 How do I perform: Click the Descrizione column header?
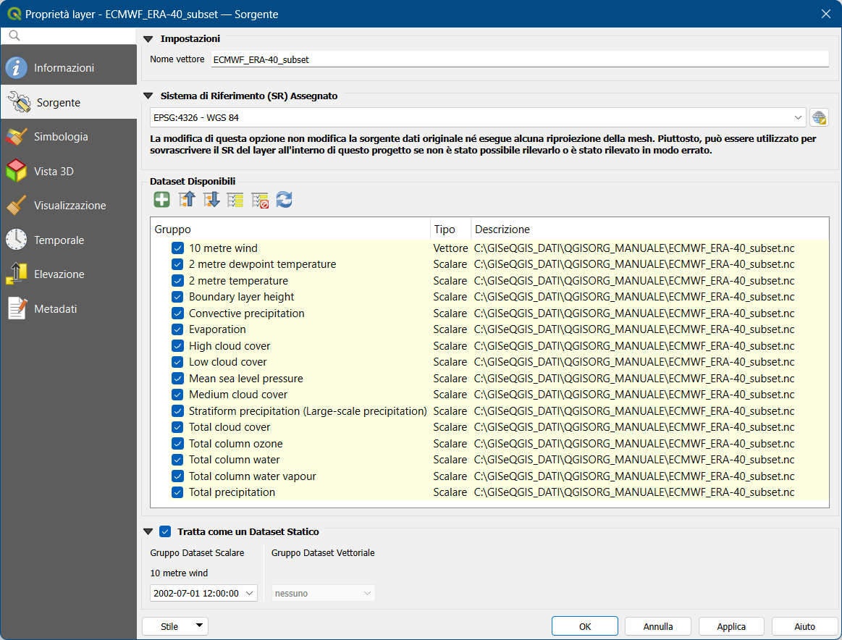point(649,230)
